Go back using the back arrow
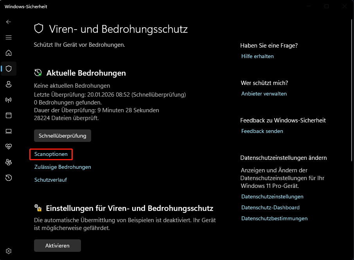354x260 pixels. pos(9,22)
